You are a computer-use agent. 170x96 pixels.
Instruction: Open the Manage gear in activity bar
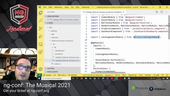[41, 69]
